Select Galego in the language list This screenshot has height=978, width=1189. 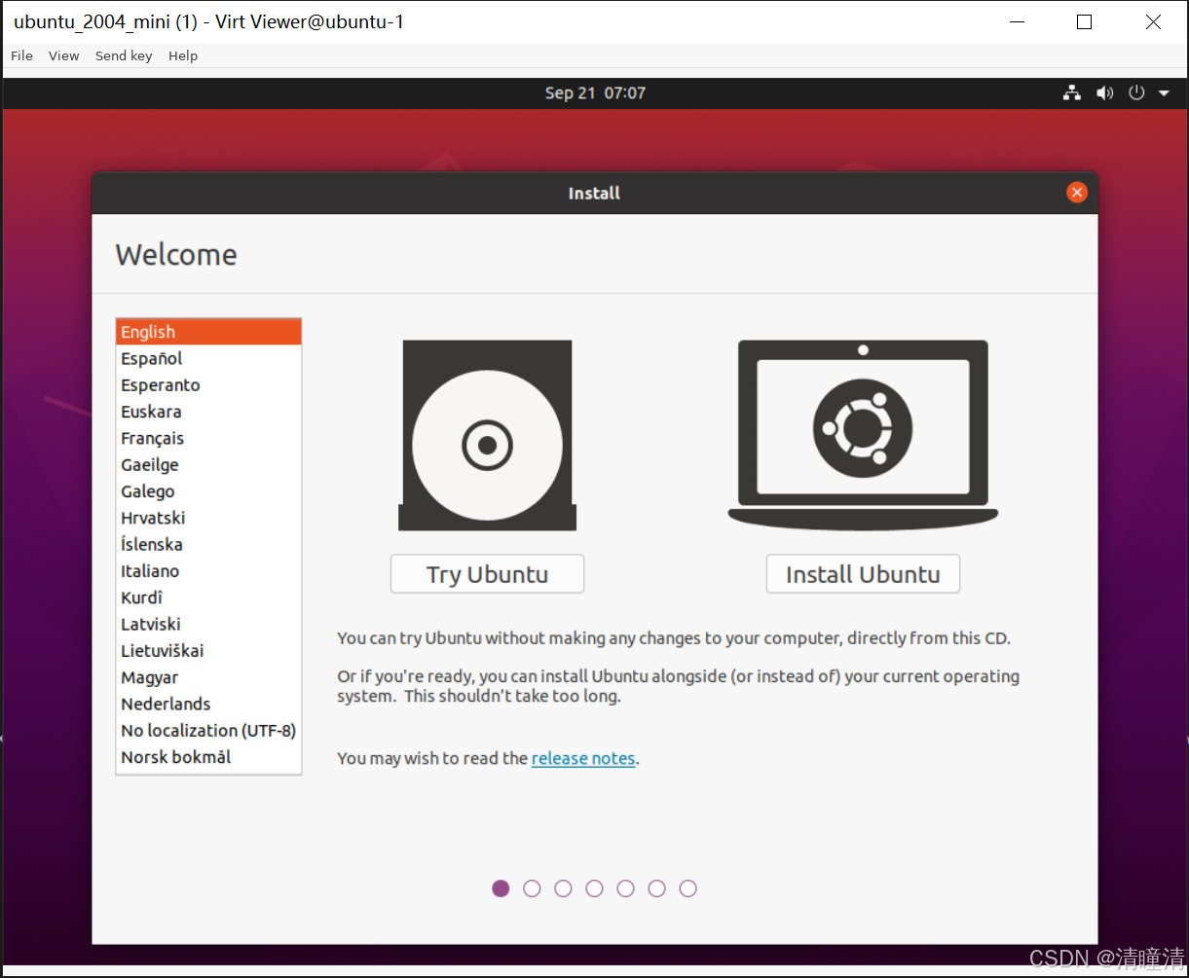(x=208, y=491)
